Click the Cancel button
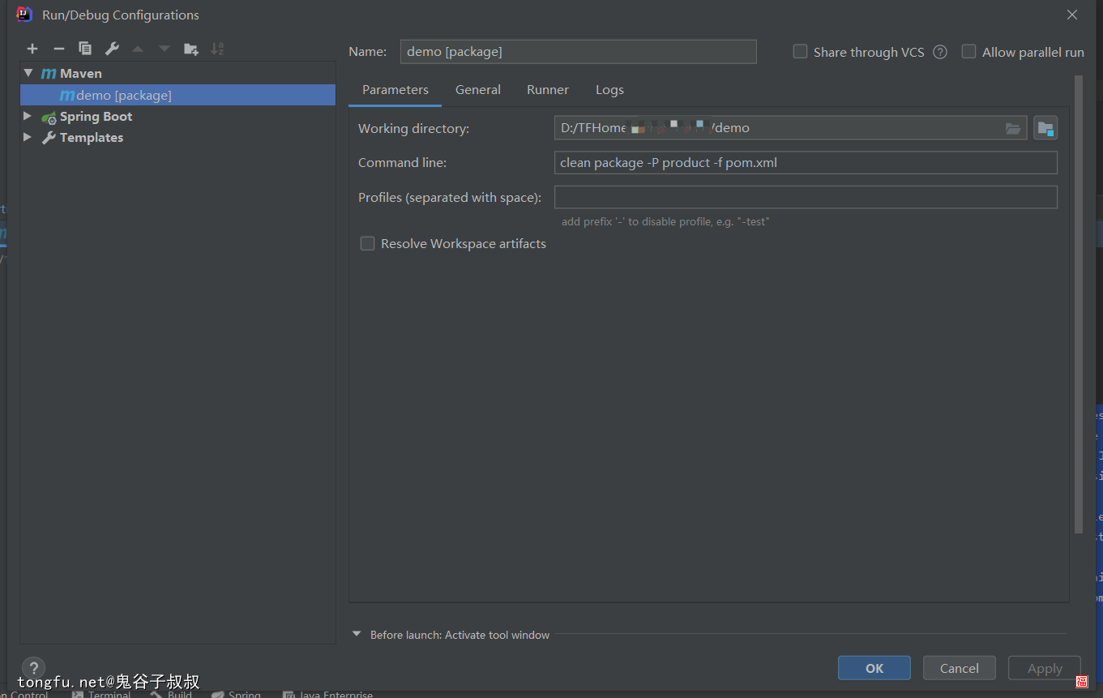Screen dimensions: 1103x698 coord(960,668)
